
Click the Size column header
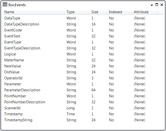click(x=98, y=12)
